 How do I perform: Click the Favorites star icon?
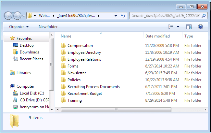(12, 38)
